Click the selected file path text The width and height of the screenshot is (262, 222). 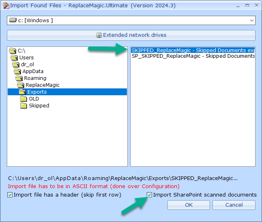click(123, 178)
